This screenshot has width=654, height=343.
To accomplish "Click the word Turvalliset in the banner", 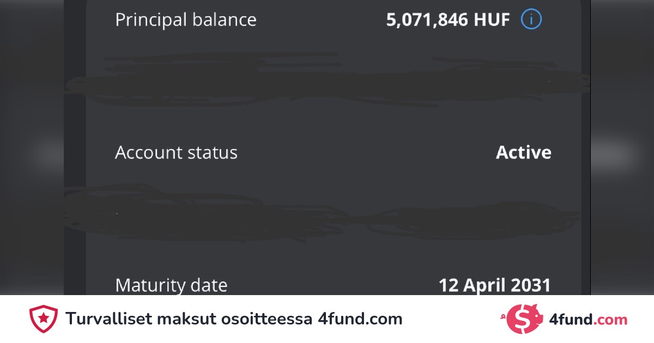I will point(107,319).
